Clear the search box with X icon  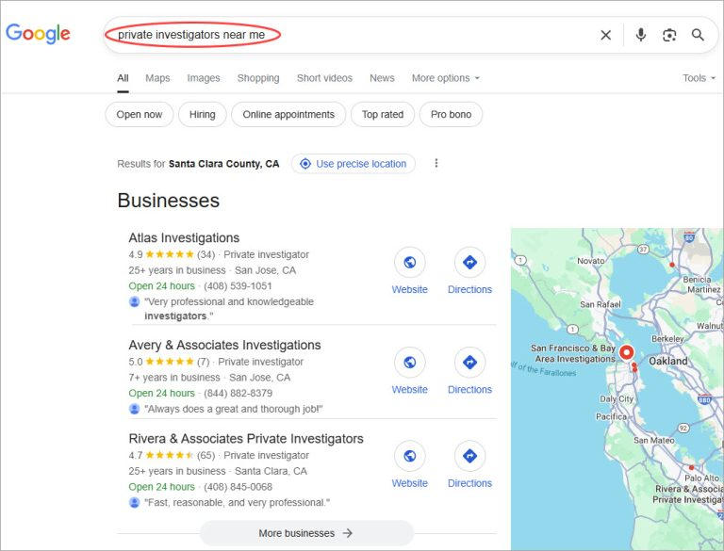pyautogui.click(x=605, y=35)
